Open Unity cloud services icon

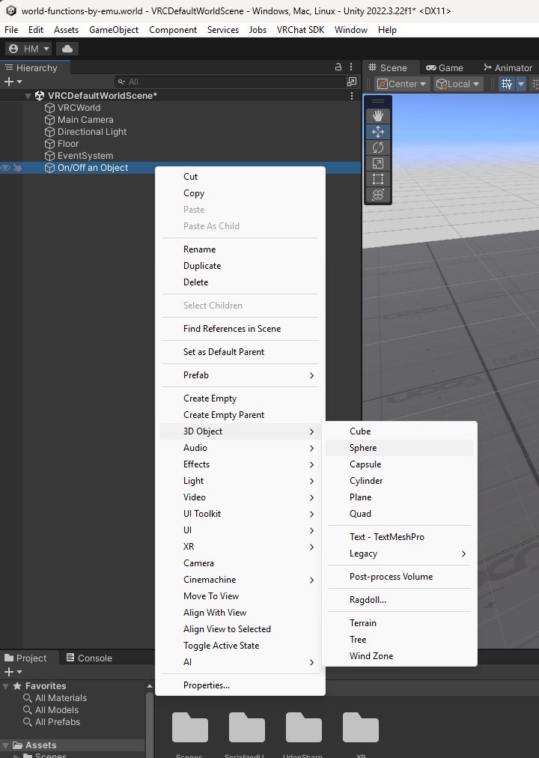67,49
